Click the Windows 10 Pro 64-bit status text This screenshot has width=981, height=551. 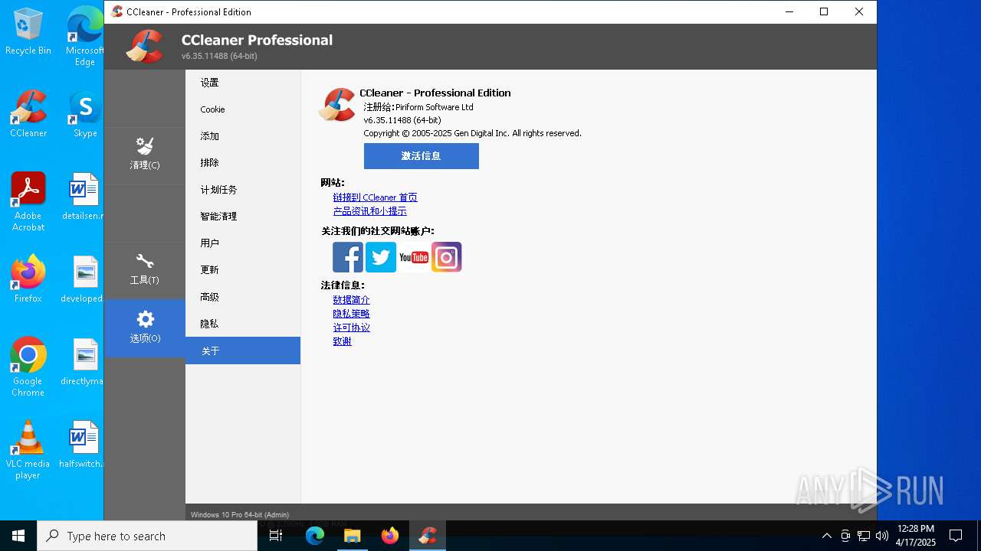coord(240,515)
